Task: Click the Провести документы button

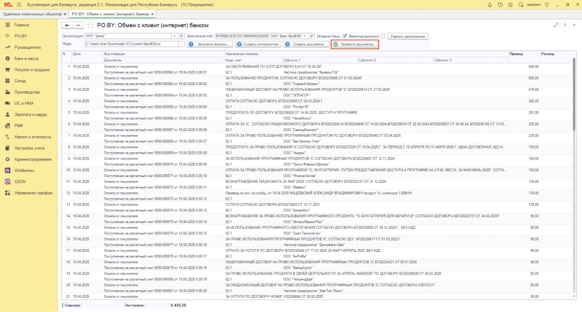Action: click(355, 44)
